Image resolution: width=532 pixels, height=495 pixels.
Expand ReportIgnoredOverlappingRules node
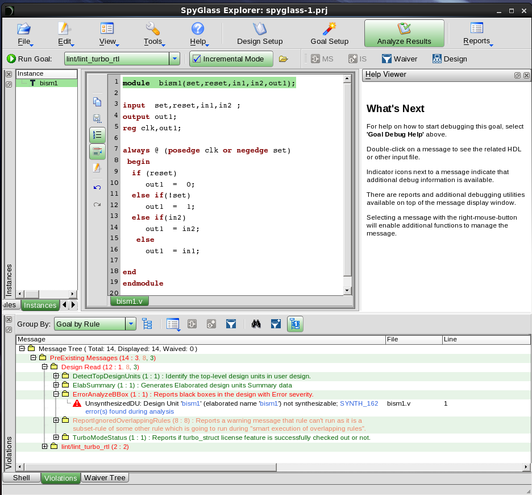[56, 420]
